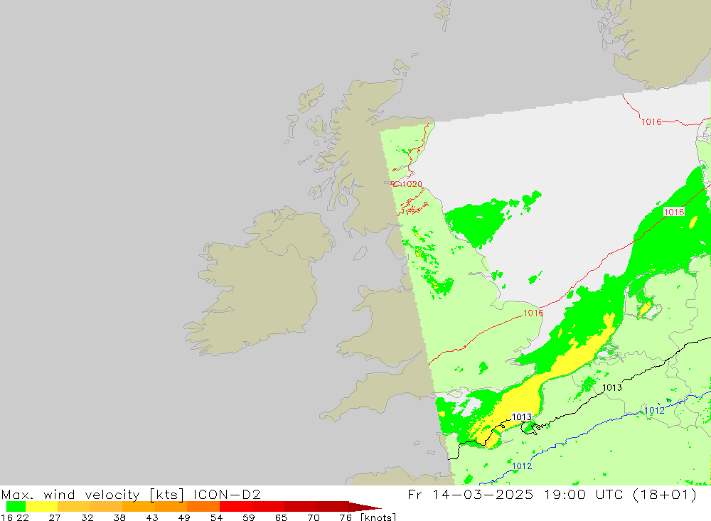This screenshot has height=521, width=711.
Task: Click the white-boxed '1016' label over the North Sea
Action: click(x=674, y=212)
